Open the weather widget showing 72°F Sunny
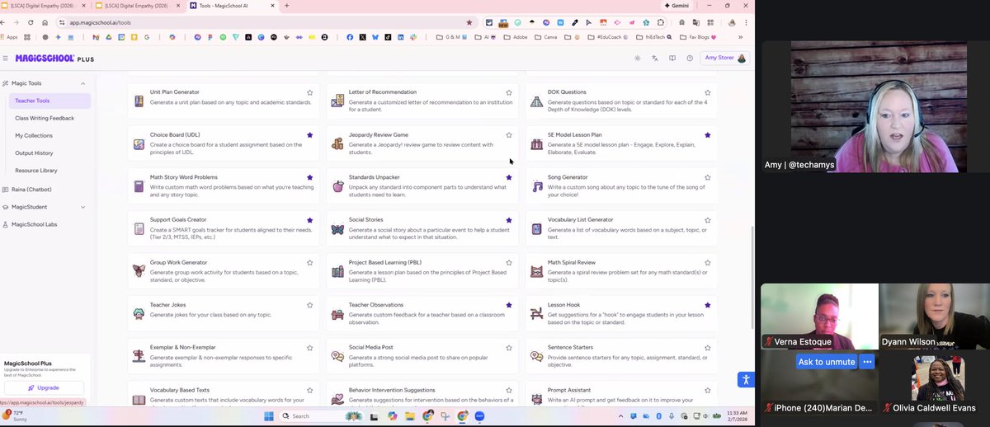990x427 pixels. (x=16, y=415)
